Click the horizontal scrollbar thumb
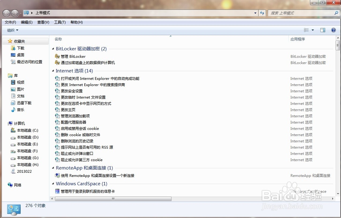Image resolution: width=341 pixels, height=218 pixels. pos(113,199)
